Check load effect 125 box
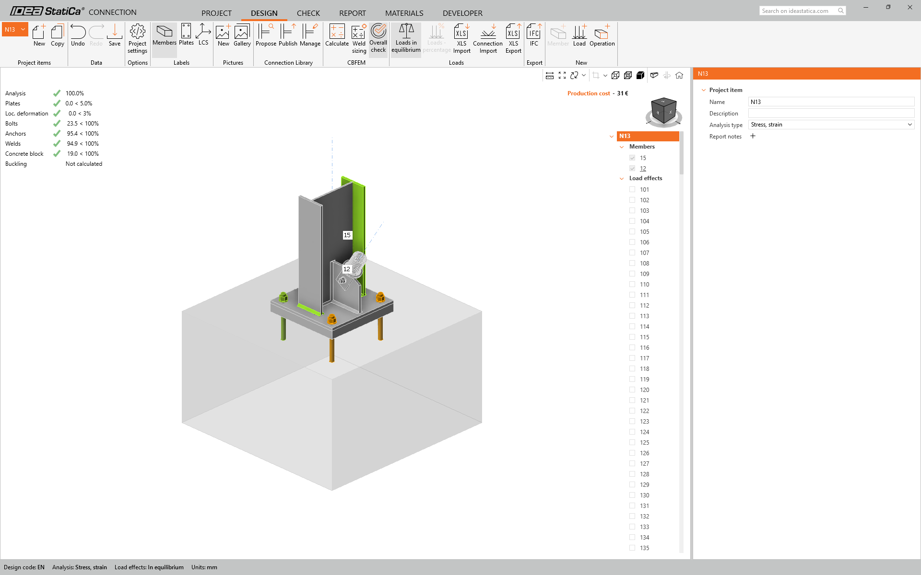This screenshot has height=575, width=921. click(x=632, y=442)
